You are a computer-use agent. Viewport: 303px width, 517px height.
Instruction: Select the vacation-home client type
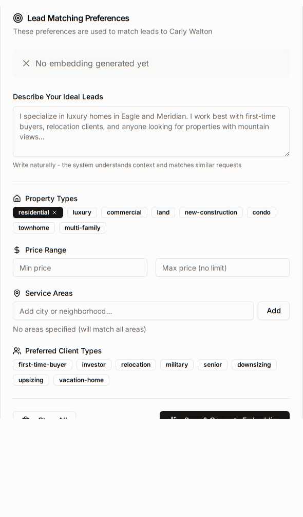[81, 380]
